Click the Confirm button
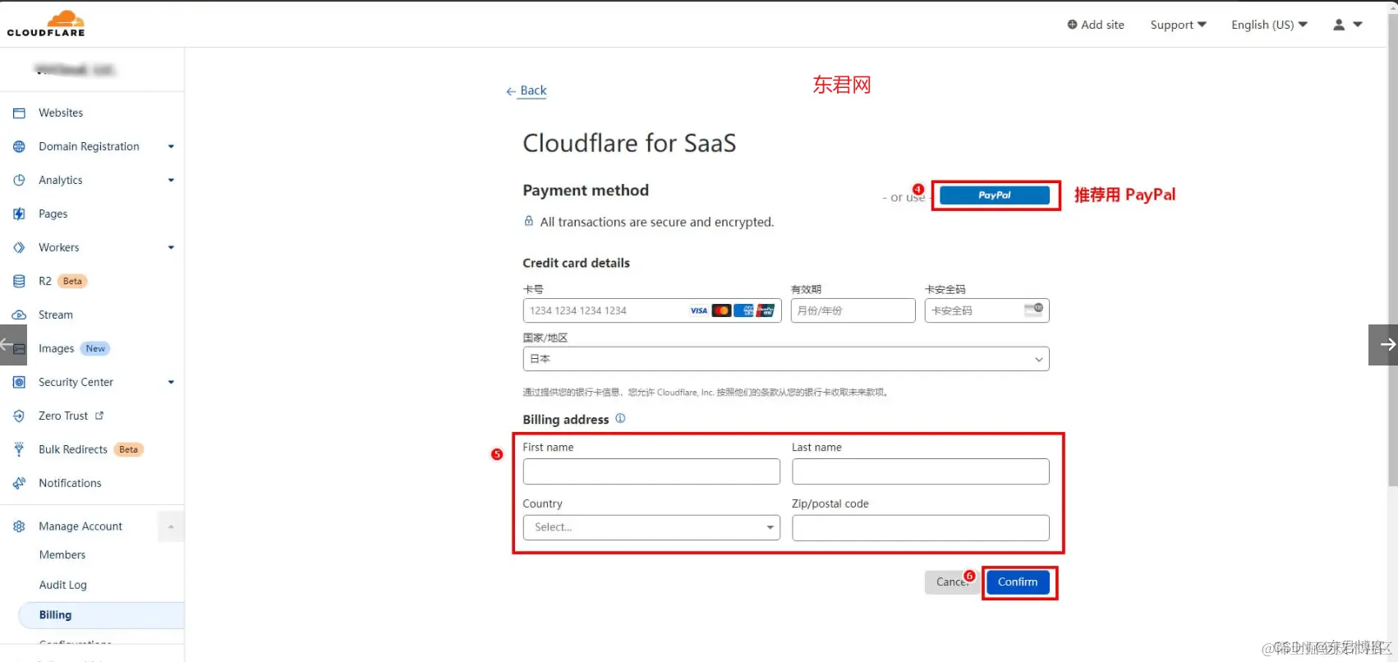The image size is (1398, 662). [1018, 582]
